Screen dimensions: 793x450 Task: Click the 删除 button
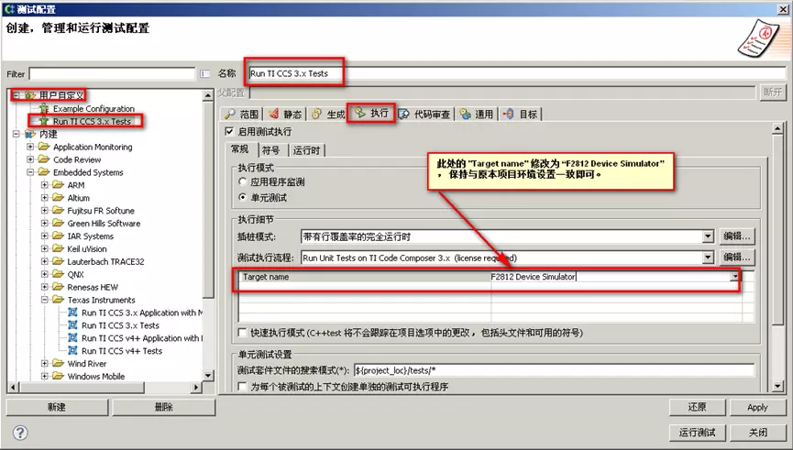pyautogui.click(x=164, y=407)
